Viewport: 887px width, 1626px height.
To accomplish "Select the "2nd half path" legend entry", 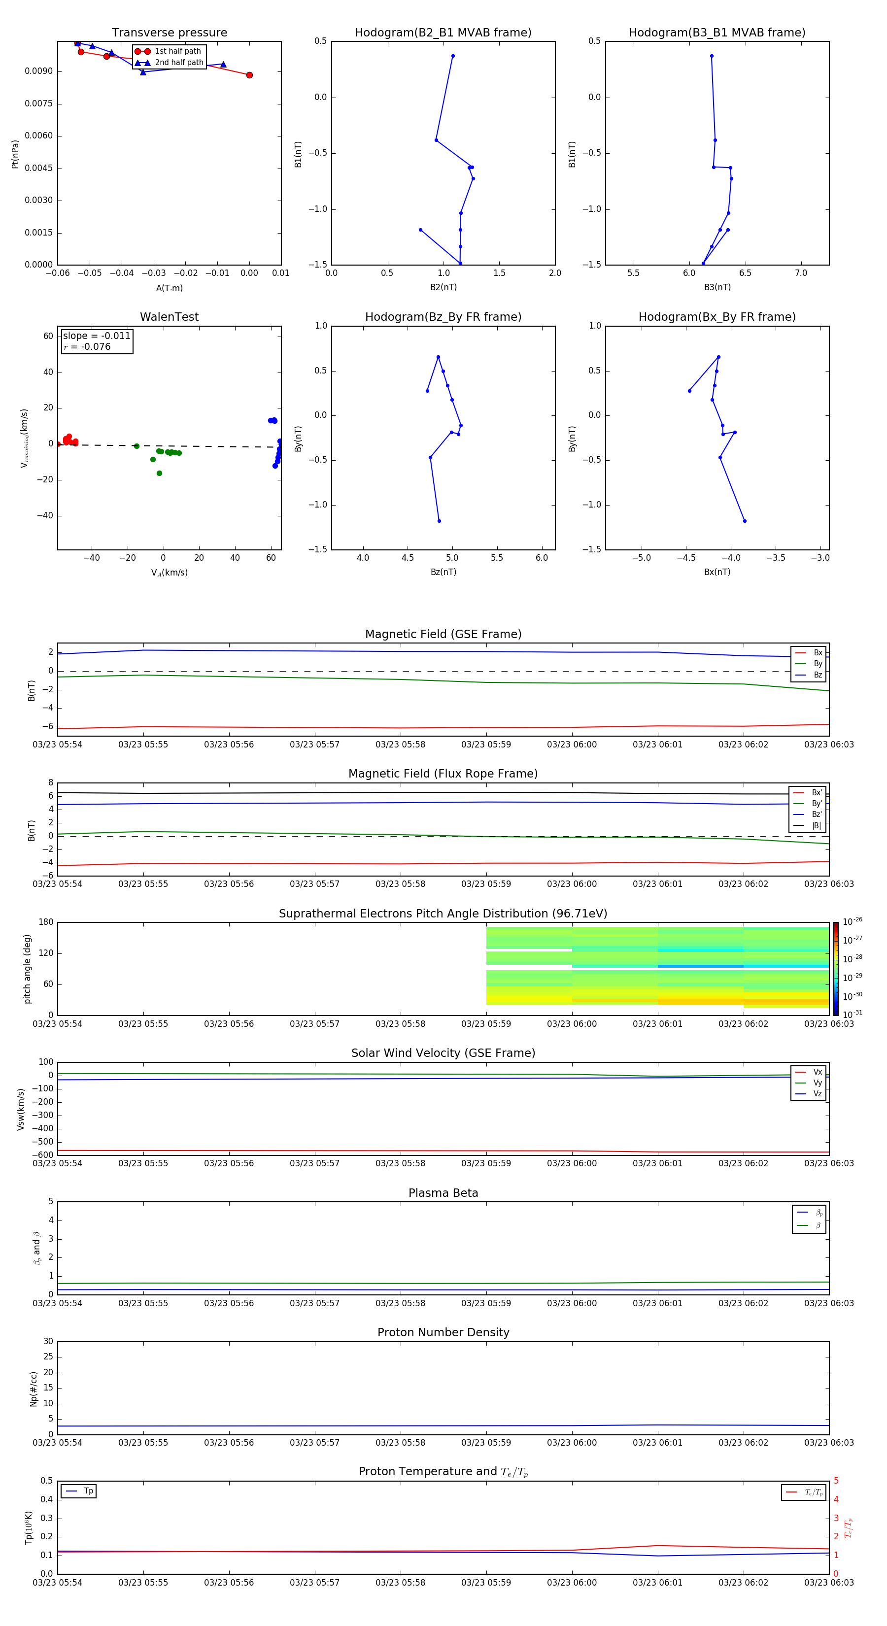I will (x=169, y=63).
